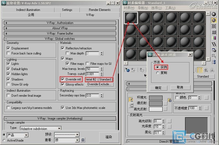Click Put Material to Scene icon
Viewport: 219px width, 145px height.
pyautogui.click(x=133, y=70)
